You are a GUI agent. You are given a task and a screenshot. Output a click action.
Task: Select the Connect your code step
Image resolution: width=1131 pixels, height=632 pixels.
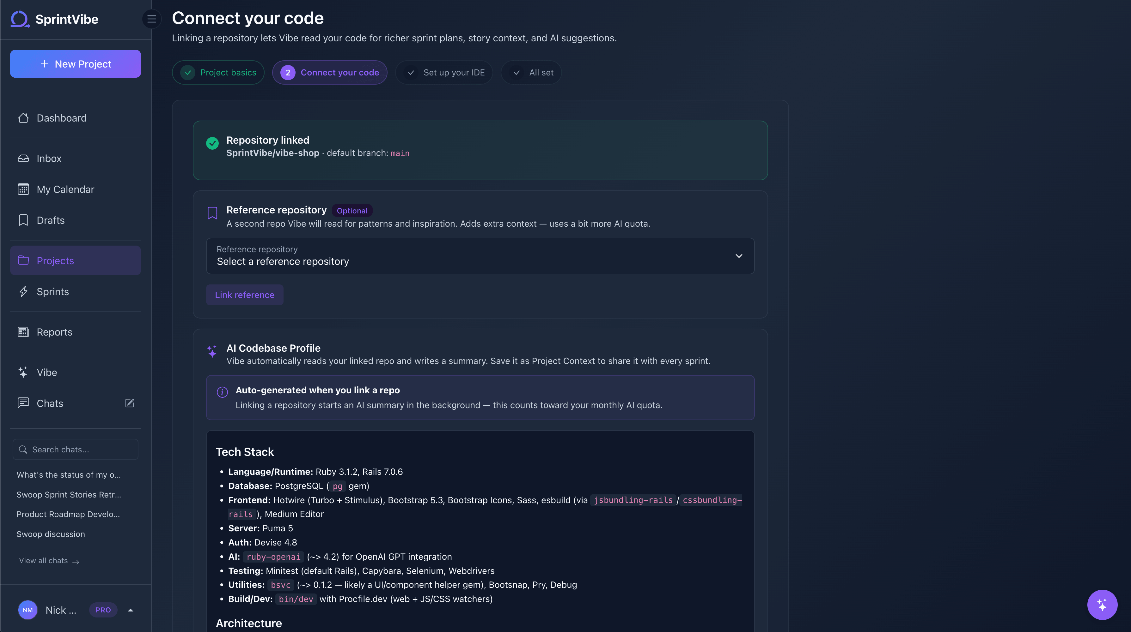click(x=330, y=72)
